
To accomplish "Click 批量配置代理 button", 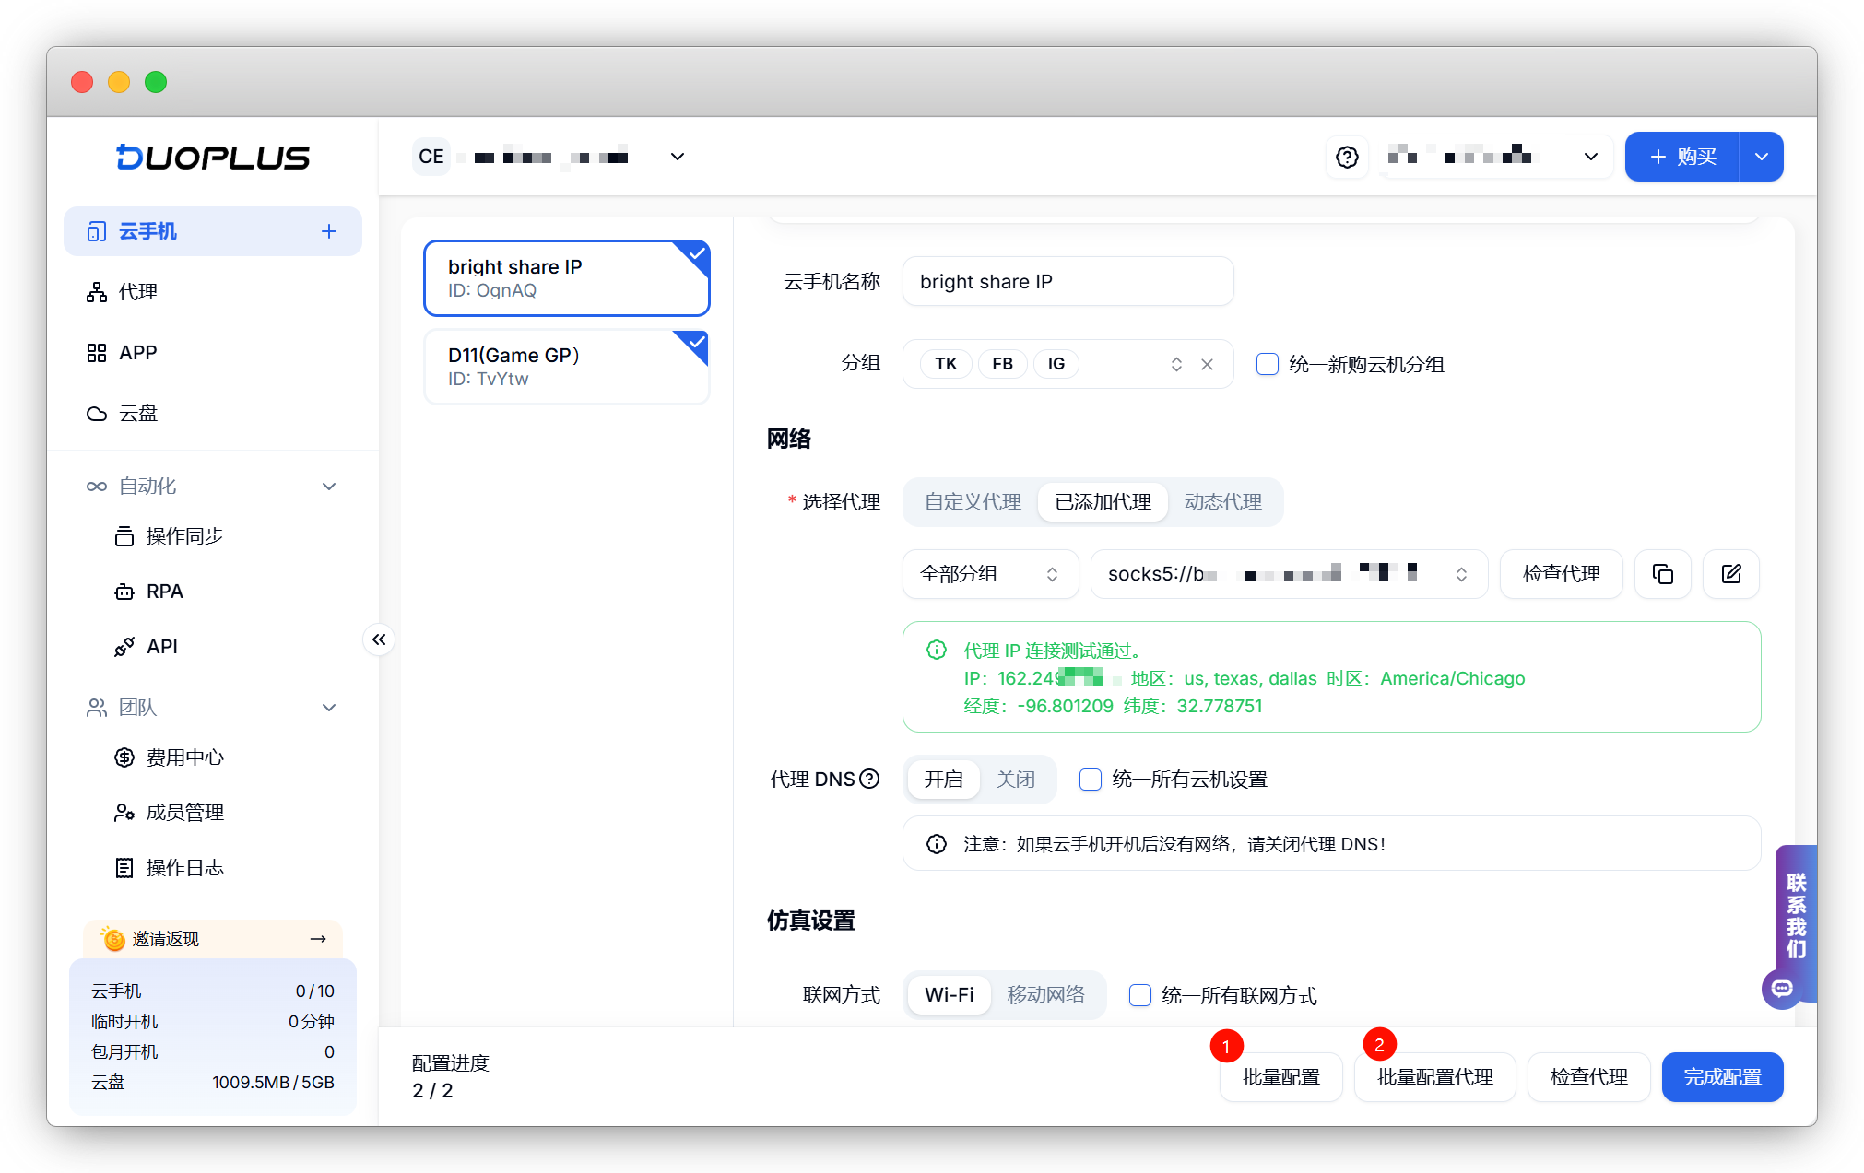I will coord(1434,1077).
